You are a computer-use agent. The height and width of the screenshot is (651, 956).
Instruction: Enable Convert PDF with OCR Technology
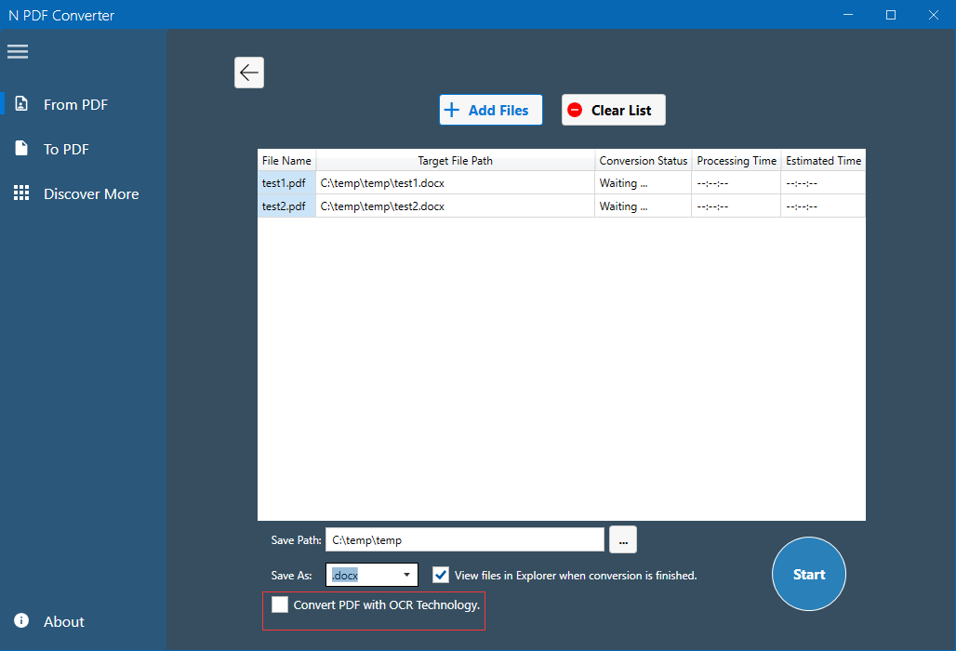coord(280,604)
